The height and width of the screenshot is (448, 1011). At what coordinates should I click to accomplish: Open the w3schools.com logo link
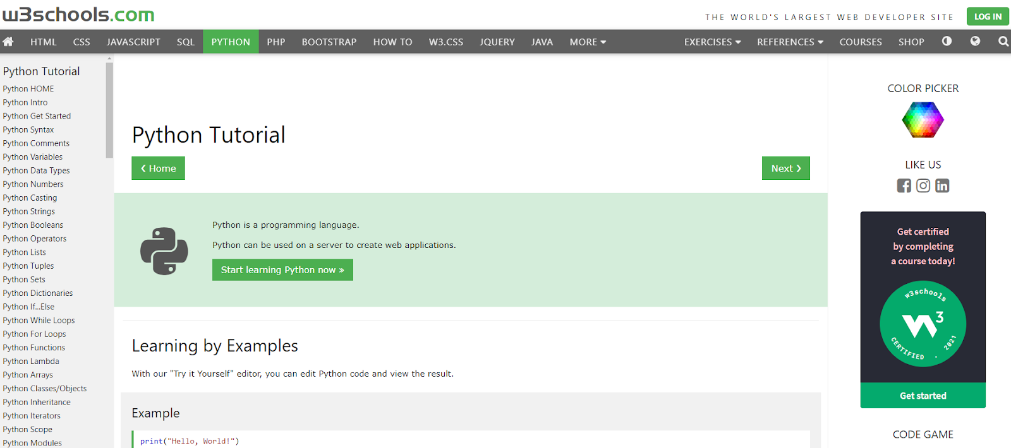[78, 14]
